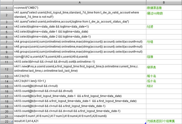Select row header 8
Viewport: 182px width, 124px height.
[7, 47]
